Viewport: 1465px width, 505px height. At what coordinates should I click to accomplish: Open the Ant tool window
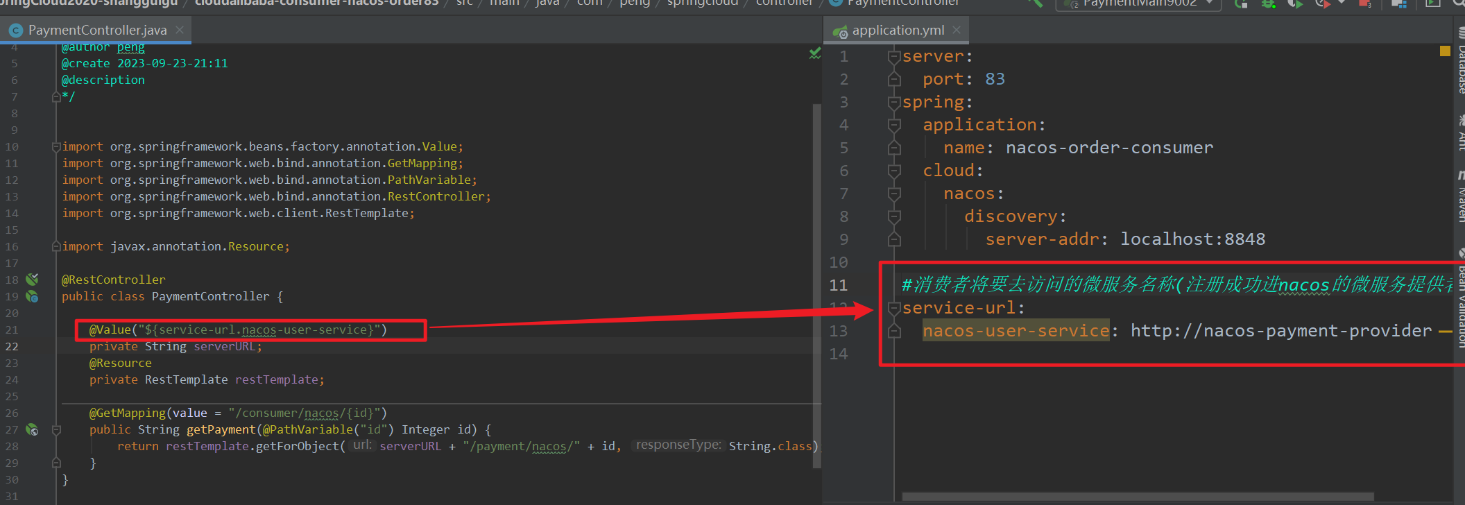[x=1459, y=133]
